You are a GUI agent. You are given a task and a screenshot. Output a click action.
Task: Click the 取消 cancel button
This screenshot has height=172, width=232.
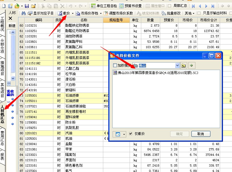point(201,134)
